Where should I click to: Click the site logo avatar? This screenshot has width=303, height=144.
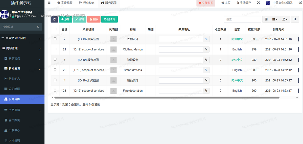pos(4,14)
